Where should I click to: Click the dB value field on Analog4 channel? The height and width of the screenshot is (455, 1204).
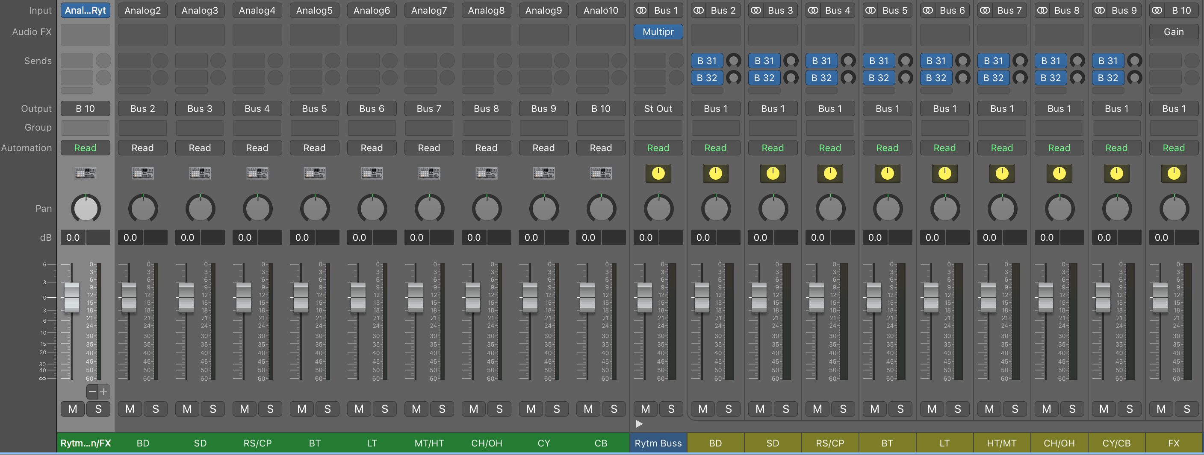point(245,238)
